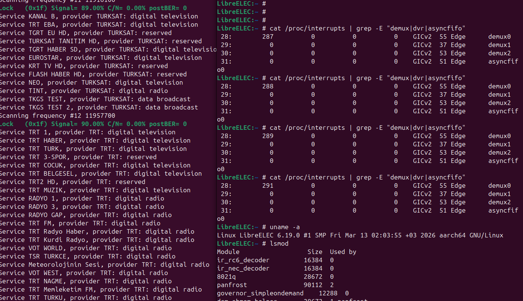
Task: Click the Service FLASH HABER HD line
Action: (93, 74)
